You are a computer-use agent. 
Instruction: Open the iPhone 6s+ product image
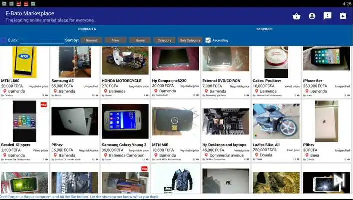tap(326, 58)
